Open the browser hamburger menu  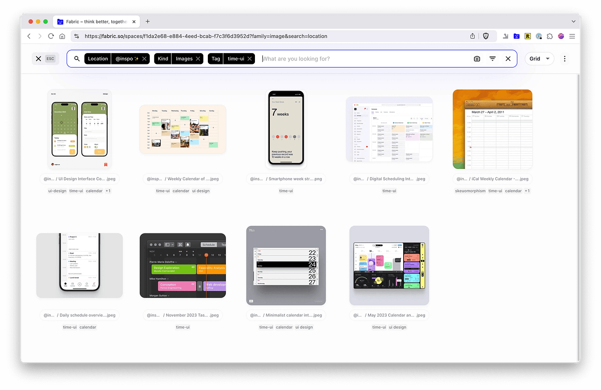tap(572, 36)
